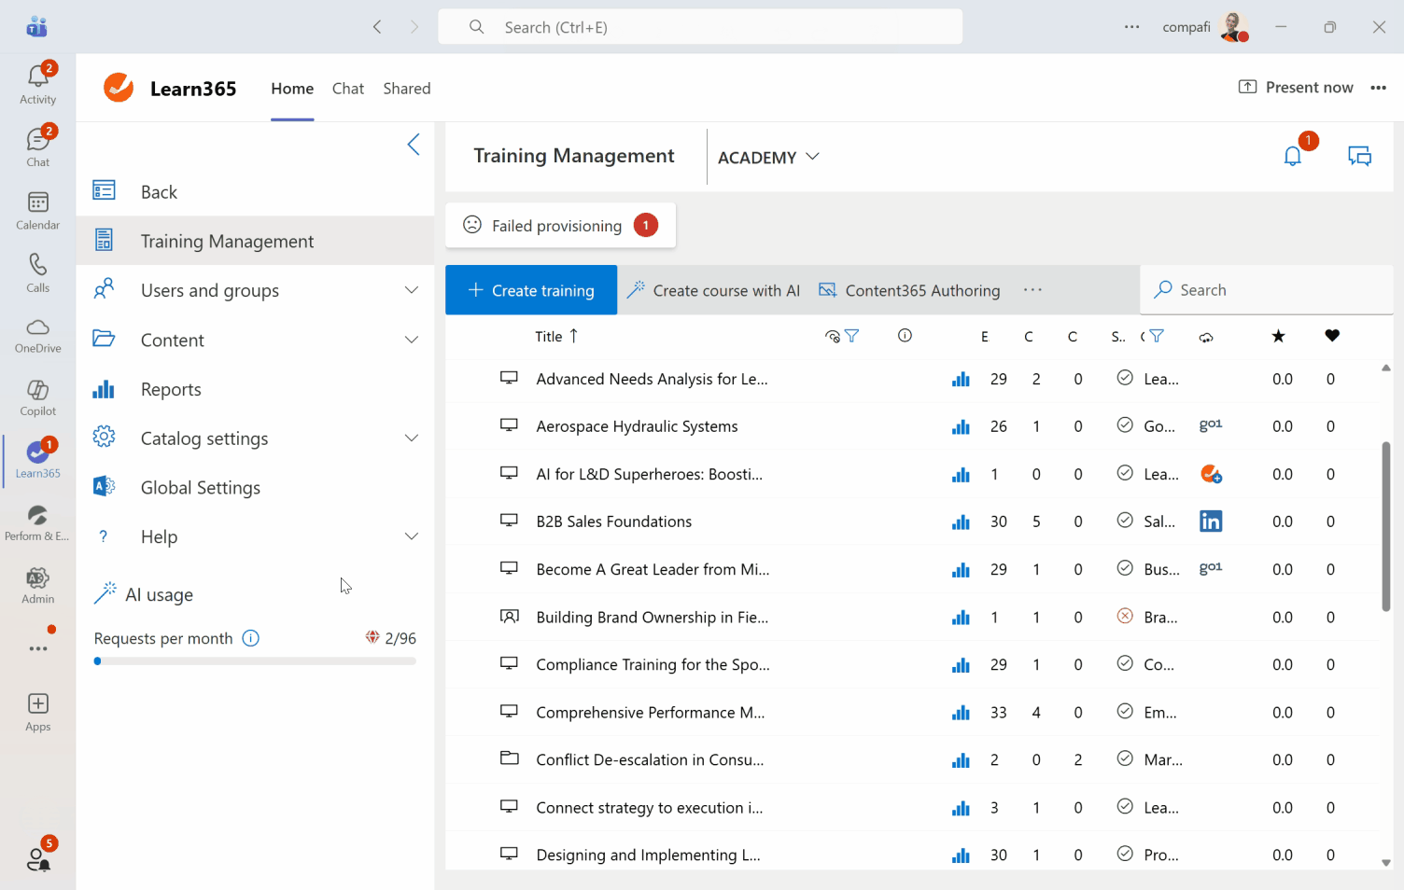Viewport: 1404px width, 890px height.
Task: Open the Shared tab
Action: coord(406,89)
